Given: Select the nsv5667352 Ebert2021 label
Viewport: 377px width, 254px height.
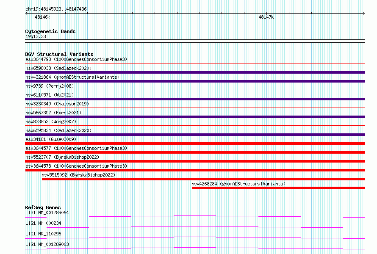Looking at the screenshot, I should click(x=53, y=113).
